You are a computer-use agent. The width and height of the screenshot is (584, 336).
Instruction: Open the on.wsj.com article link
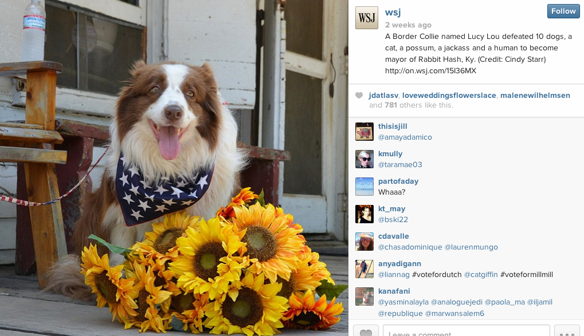pos(430,71)
